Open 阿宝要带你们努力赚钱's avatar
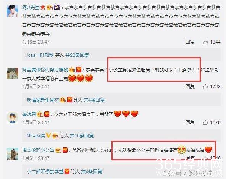This screenshot has width=226, height=179. pyautogui.click(x=13, y=73)
